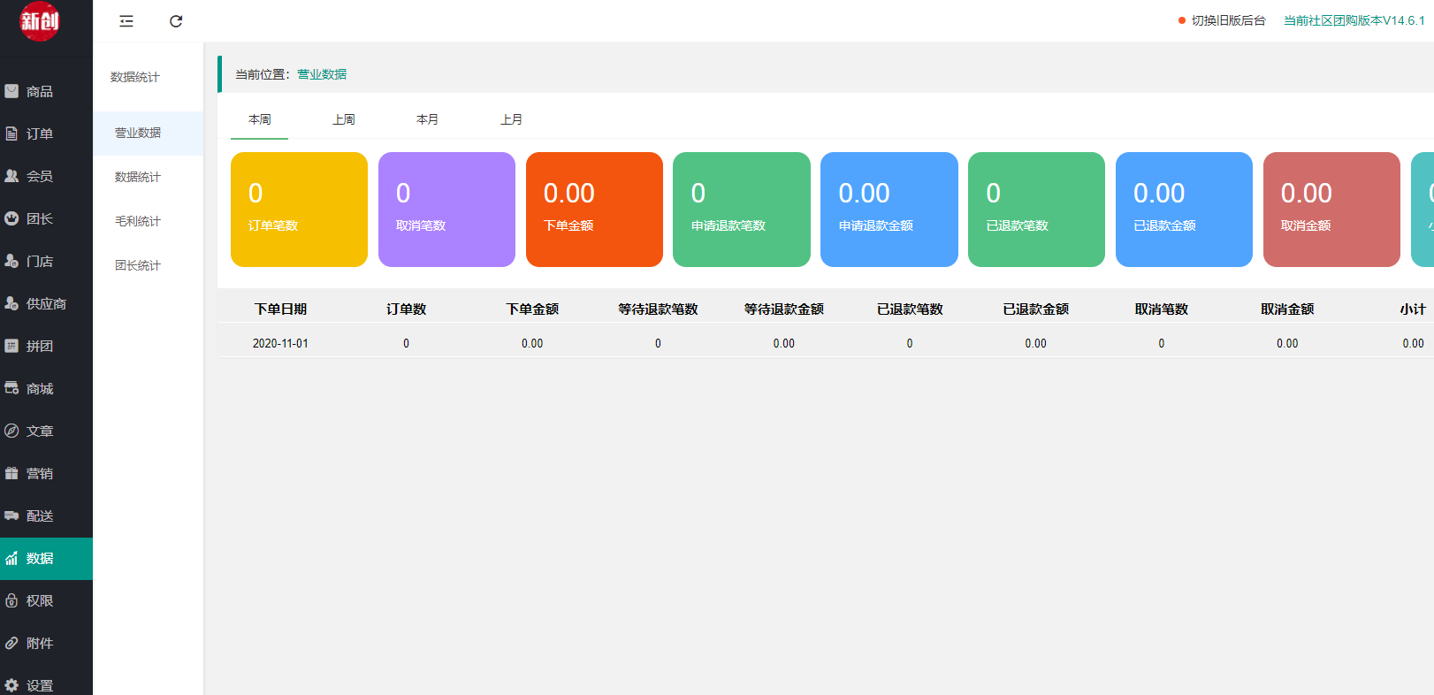Viewport: 1434px width, 695px height.
Task: Select the 会员 members icon
Action: tap(11, 176)
